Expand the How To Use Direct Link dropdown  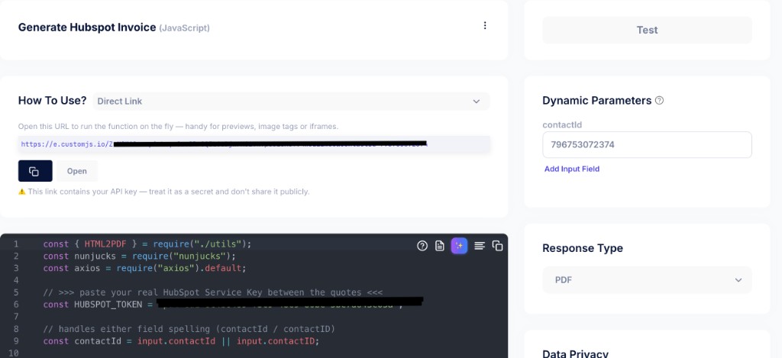pyautogui.click(x=291, y=102)
